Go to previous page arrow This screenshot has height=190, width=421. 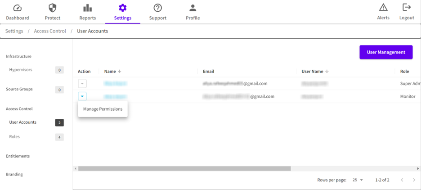pyautogui.click(x=402, y=180)
